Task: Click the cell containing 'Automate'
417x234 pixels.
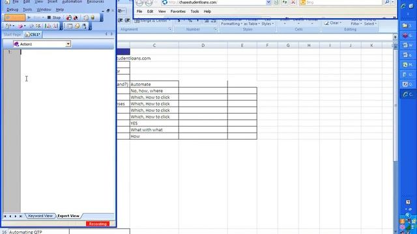Action: [154, 84]
